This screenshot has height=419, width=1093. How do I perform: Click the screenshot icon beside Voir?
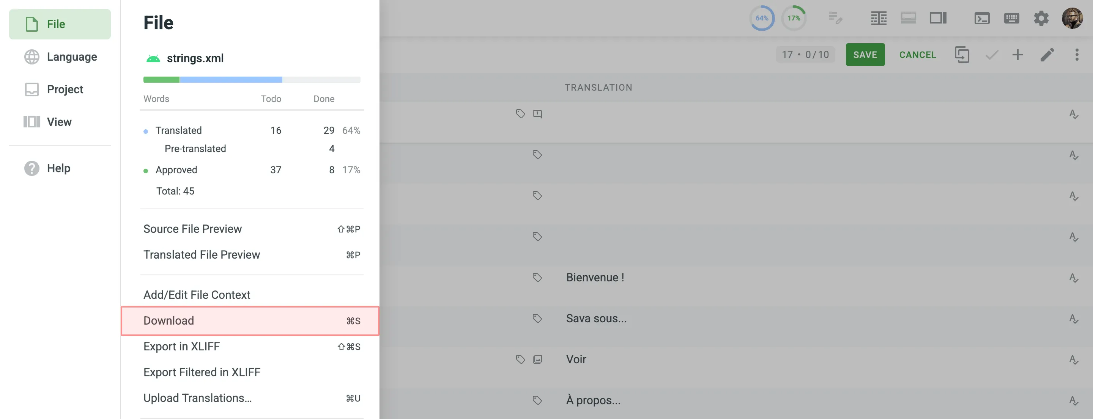(x=537, y=359)
